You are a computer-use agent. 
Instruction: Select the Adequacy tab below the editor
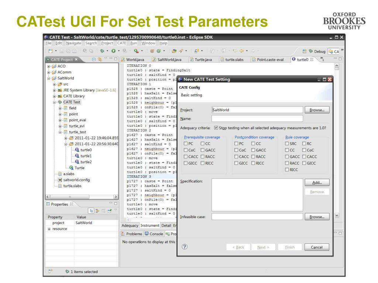130,226
